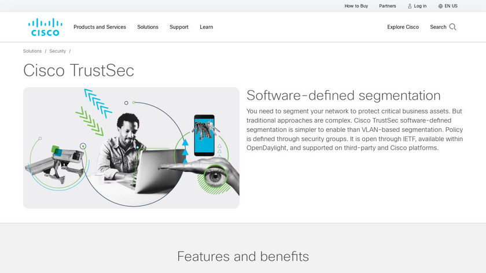Click the Features and benefits heading
This screenshot has width=486, height=273.
243,256
